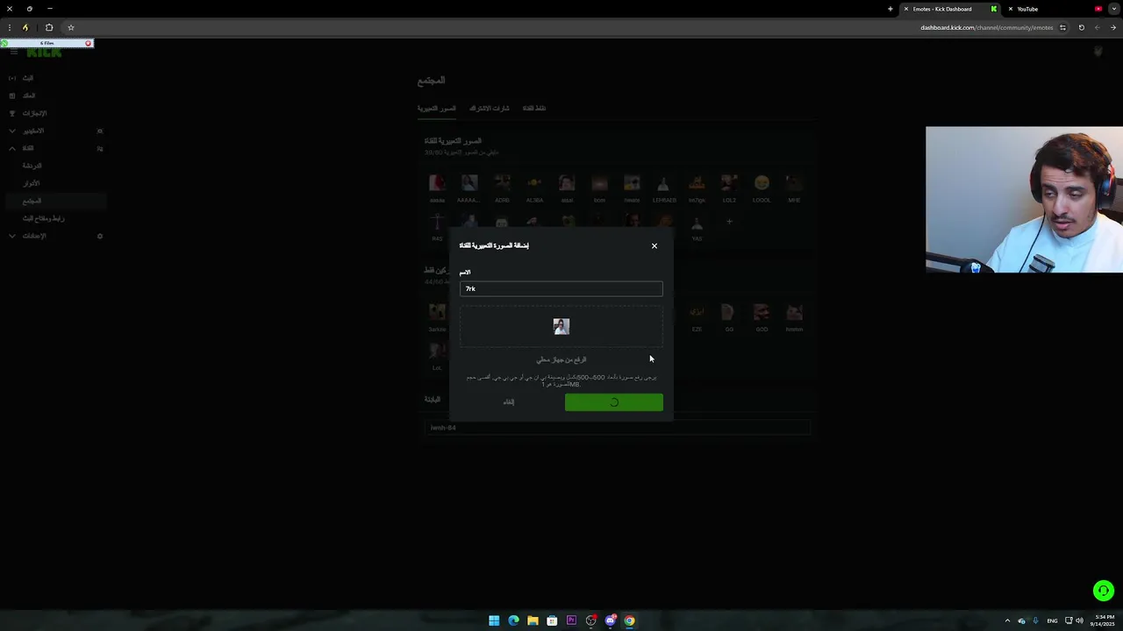Go back in browser history
The image size is (1123, 631).
pyautogui.click(x=1112, y=27)
